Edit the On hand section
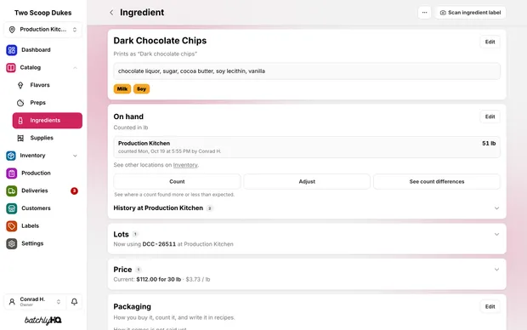527x330 pixels. click(x=490, y=117)
